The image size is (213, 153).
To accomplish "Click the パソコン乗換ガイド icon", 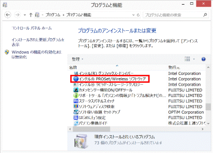I will (76, 123).
